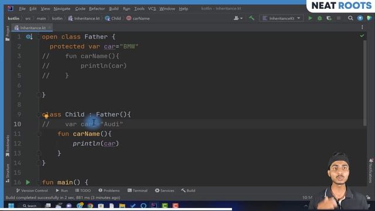Image resolution: width=375 pixels, height=211 pixels.
Task: Open the Help menu
Action: tap(183, 9)
